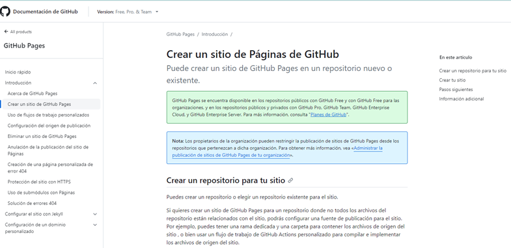Click the En este artículo label
Image resolution: width=511 pixels, height=248 pixels.
(456, 57)
